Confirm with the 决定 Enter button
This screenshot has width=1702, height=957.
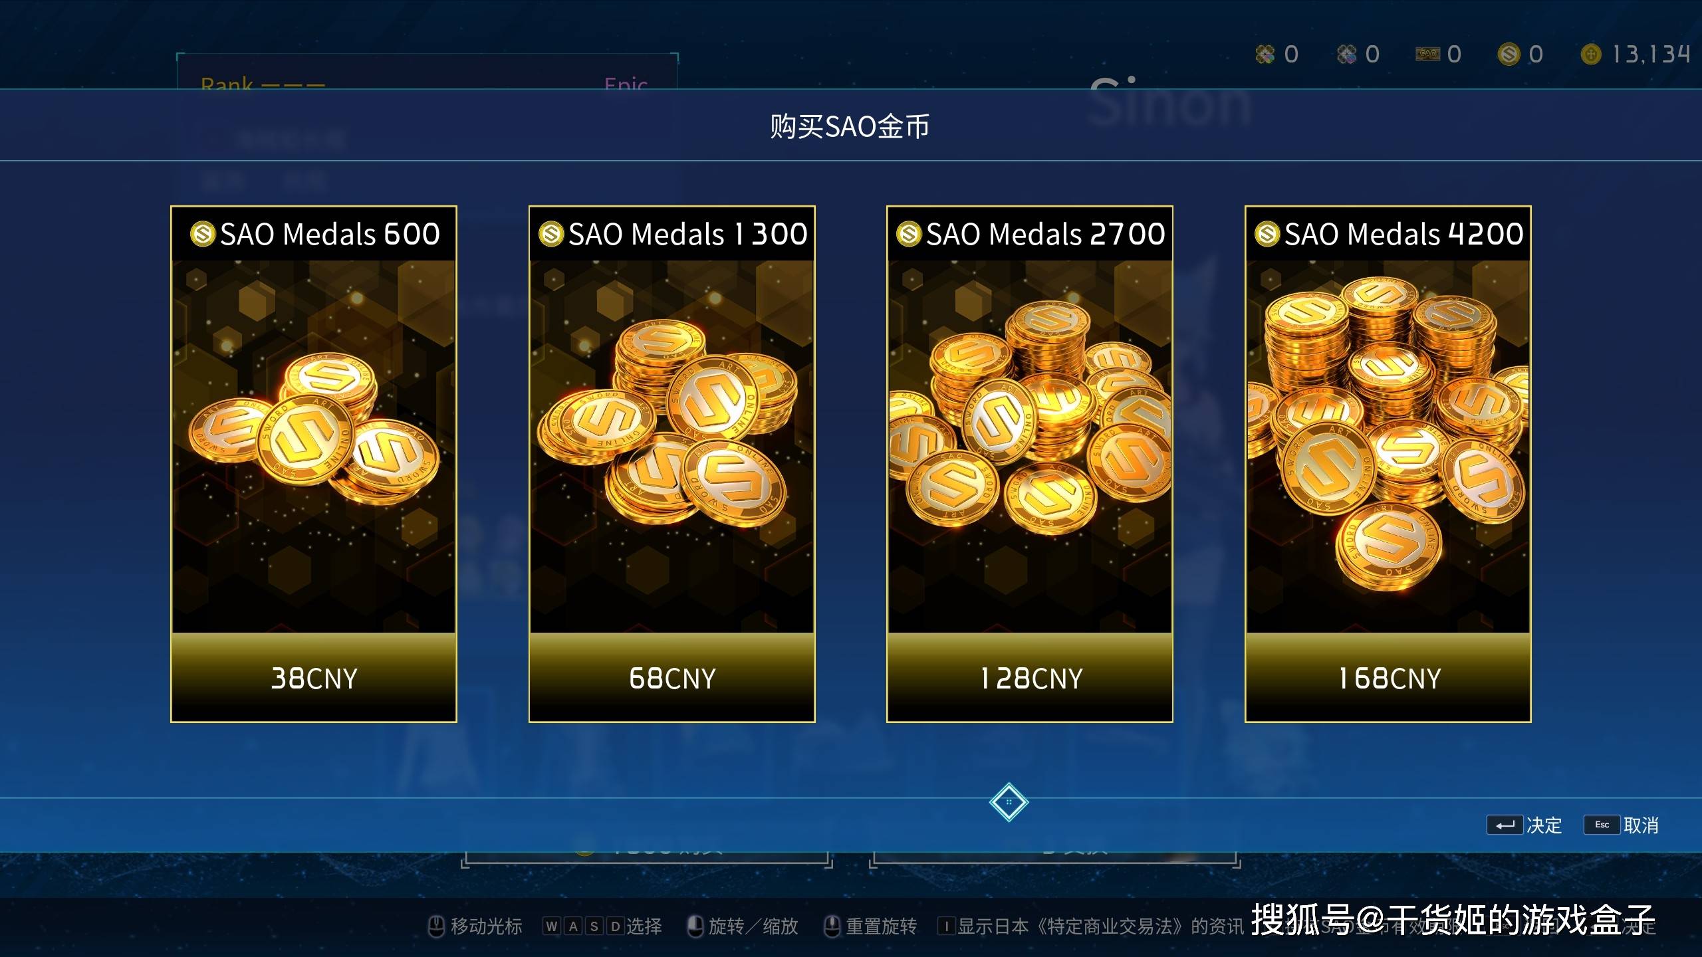(x=1524, y=825)
